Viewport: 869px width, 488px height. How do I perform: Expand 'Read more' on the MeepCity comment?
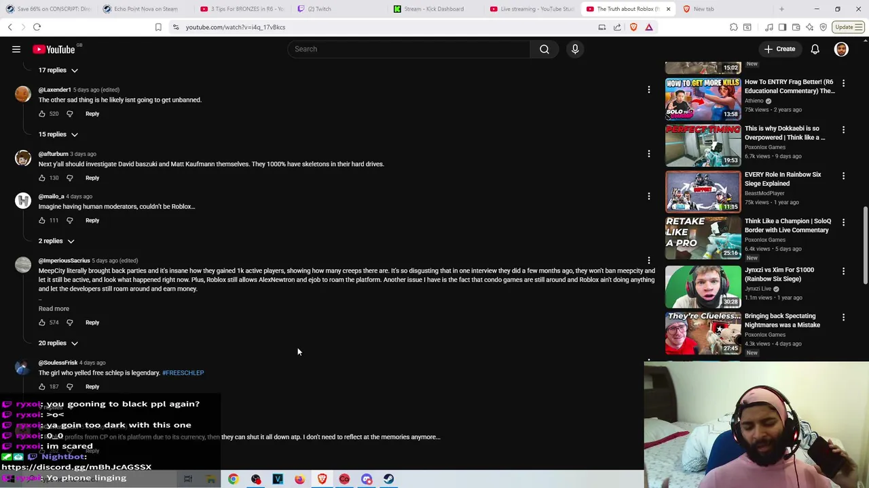54,308
